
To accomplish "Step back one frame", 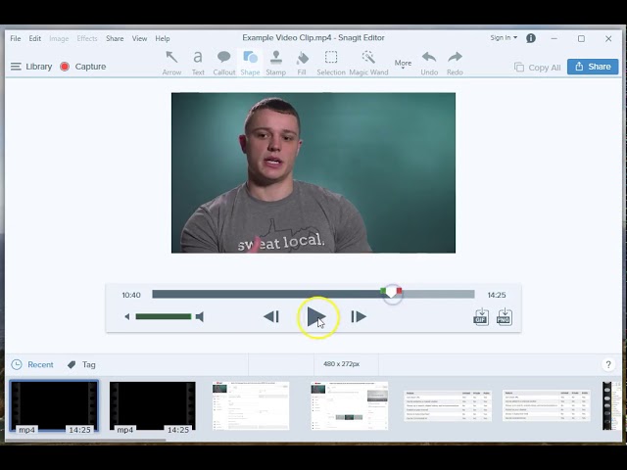I will click(x=271, y=317).
